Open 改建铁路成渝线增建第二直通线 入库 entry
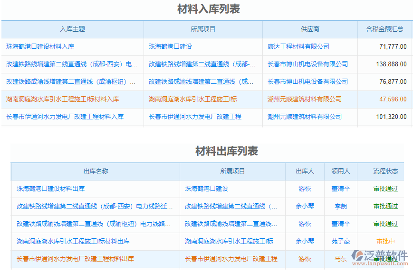 tap(71, 82)
